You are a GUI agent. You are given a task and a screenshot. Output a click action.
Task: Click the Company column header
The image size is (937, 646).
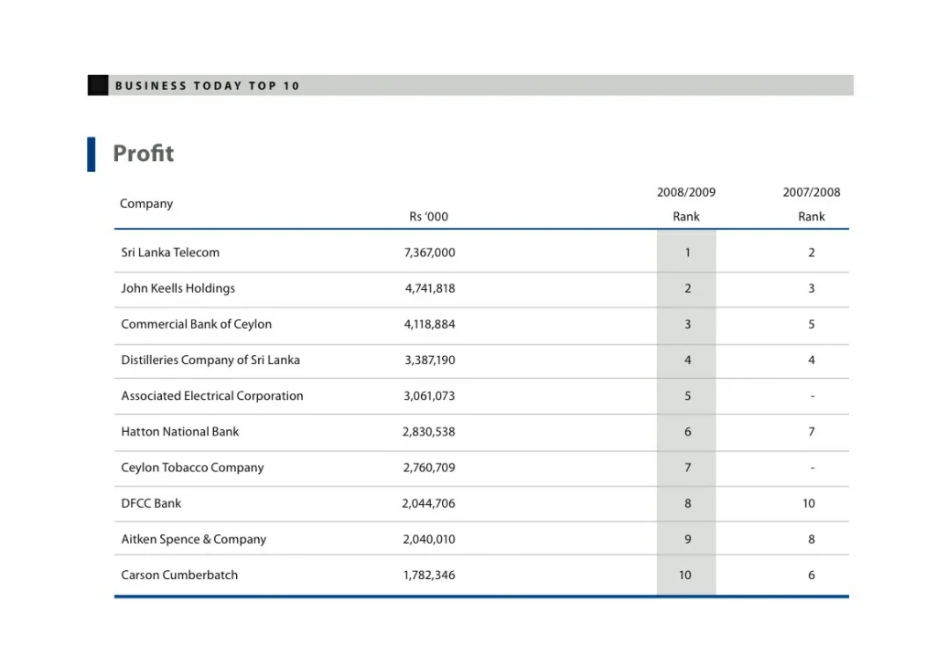(146, 203)
